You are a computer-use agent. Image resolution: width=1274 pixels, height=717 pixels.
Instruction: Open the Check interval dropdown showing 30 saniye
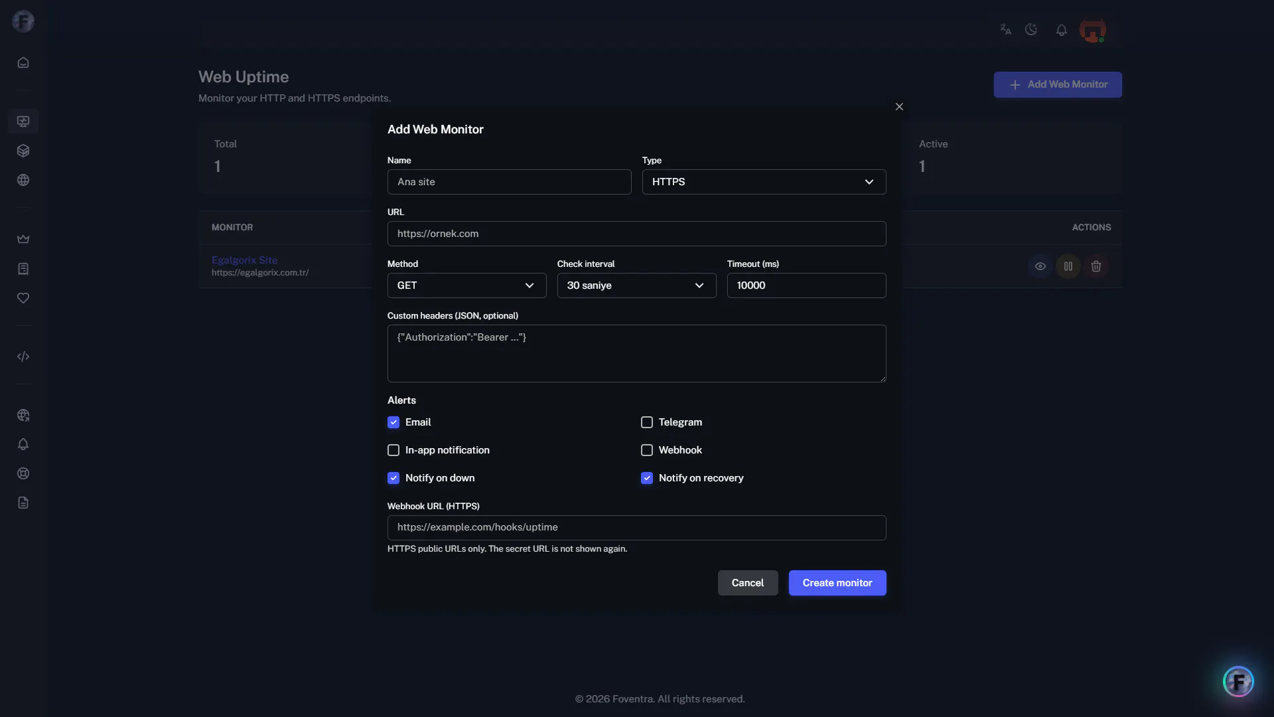[x=636, y=285]
